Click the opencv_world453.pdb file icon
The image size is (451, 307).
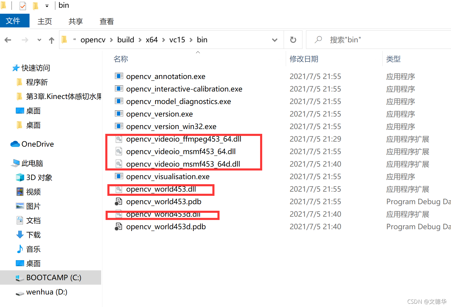(x=119, y=201)
